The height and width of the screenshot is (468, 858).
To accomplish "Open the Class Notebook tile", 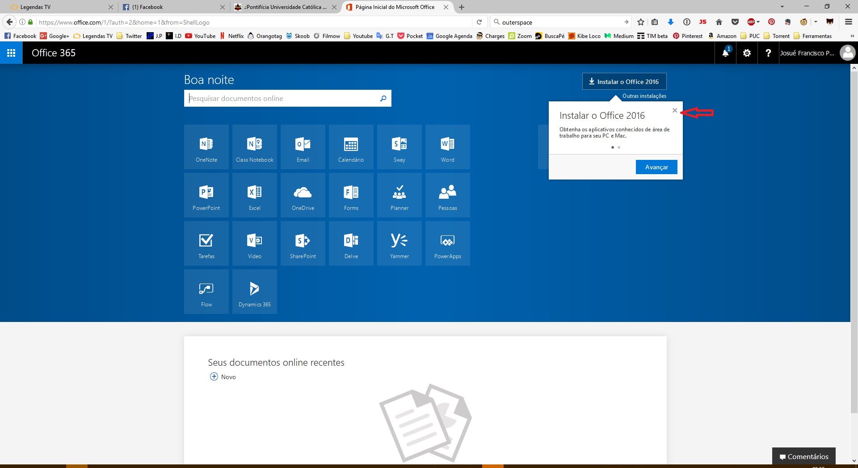I will coord(255,147).
